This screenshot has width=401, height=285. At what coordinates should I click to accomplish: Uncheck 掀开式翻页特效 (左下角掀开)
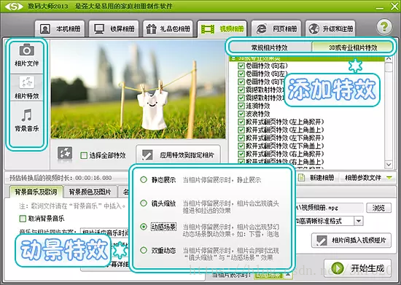pos(241,138)
